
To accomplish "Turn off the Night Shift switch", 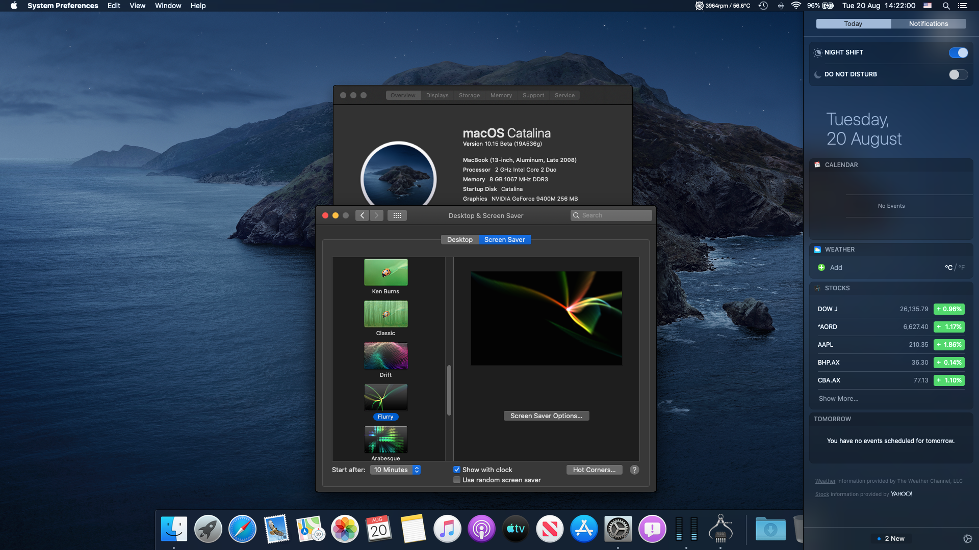I will (958, 52).
